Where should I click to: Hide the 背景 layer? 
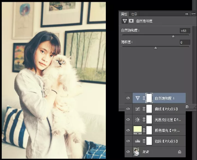(128, 152)
